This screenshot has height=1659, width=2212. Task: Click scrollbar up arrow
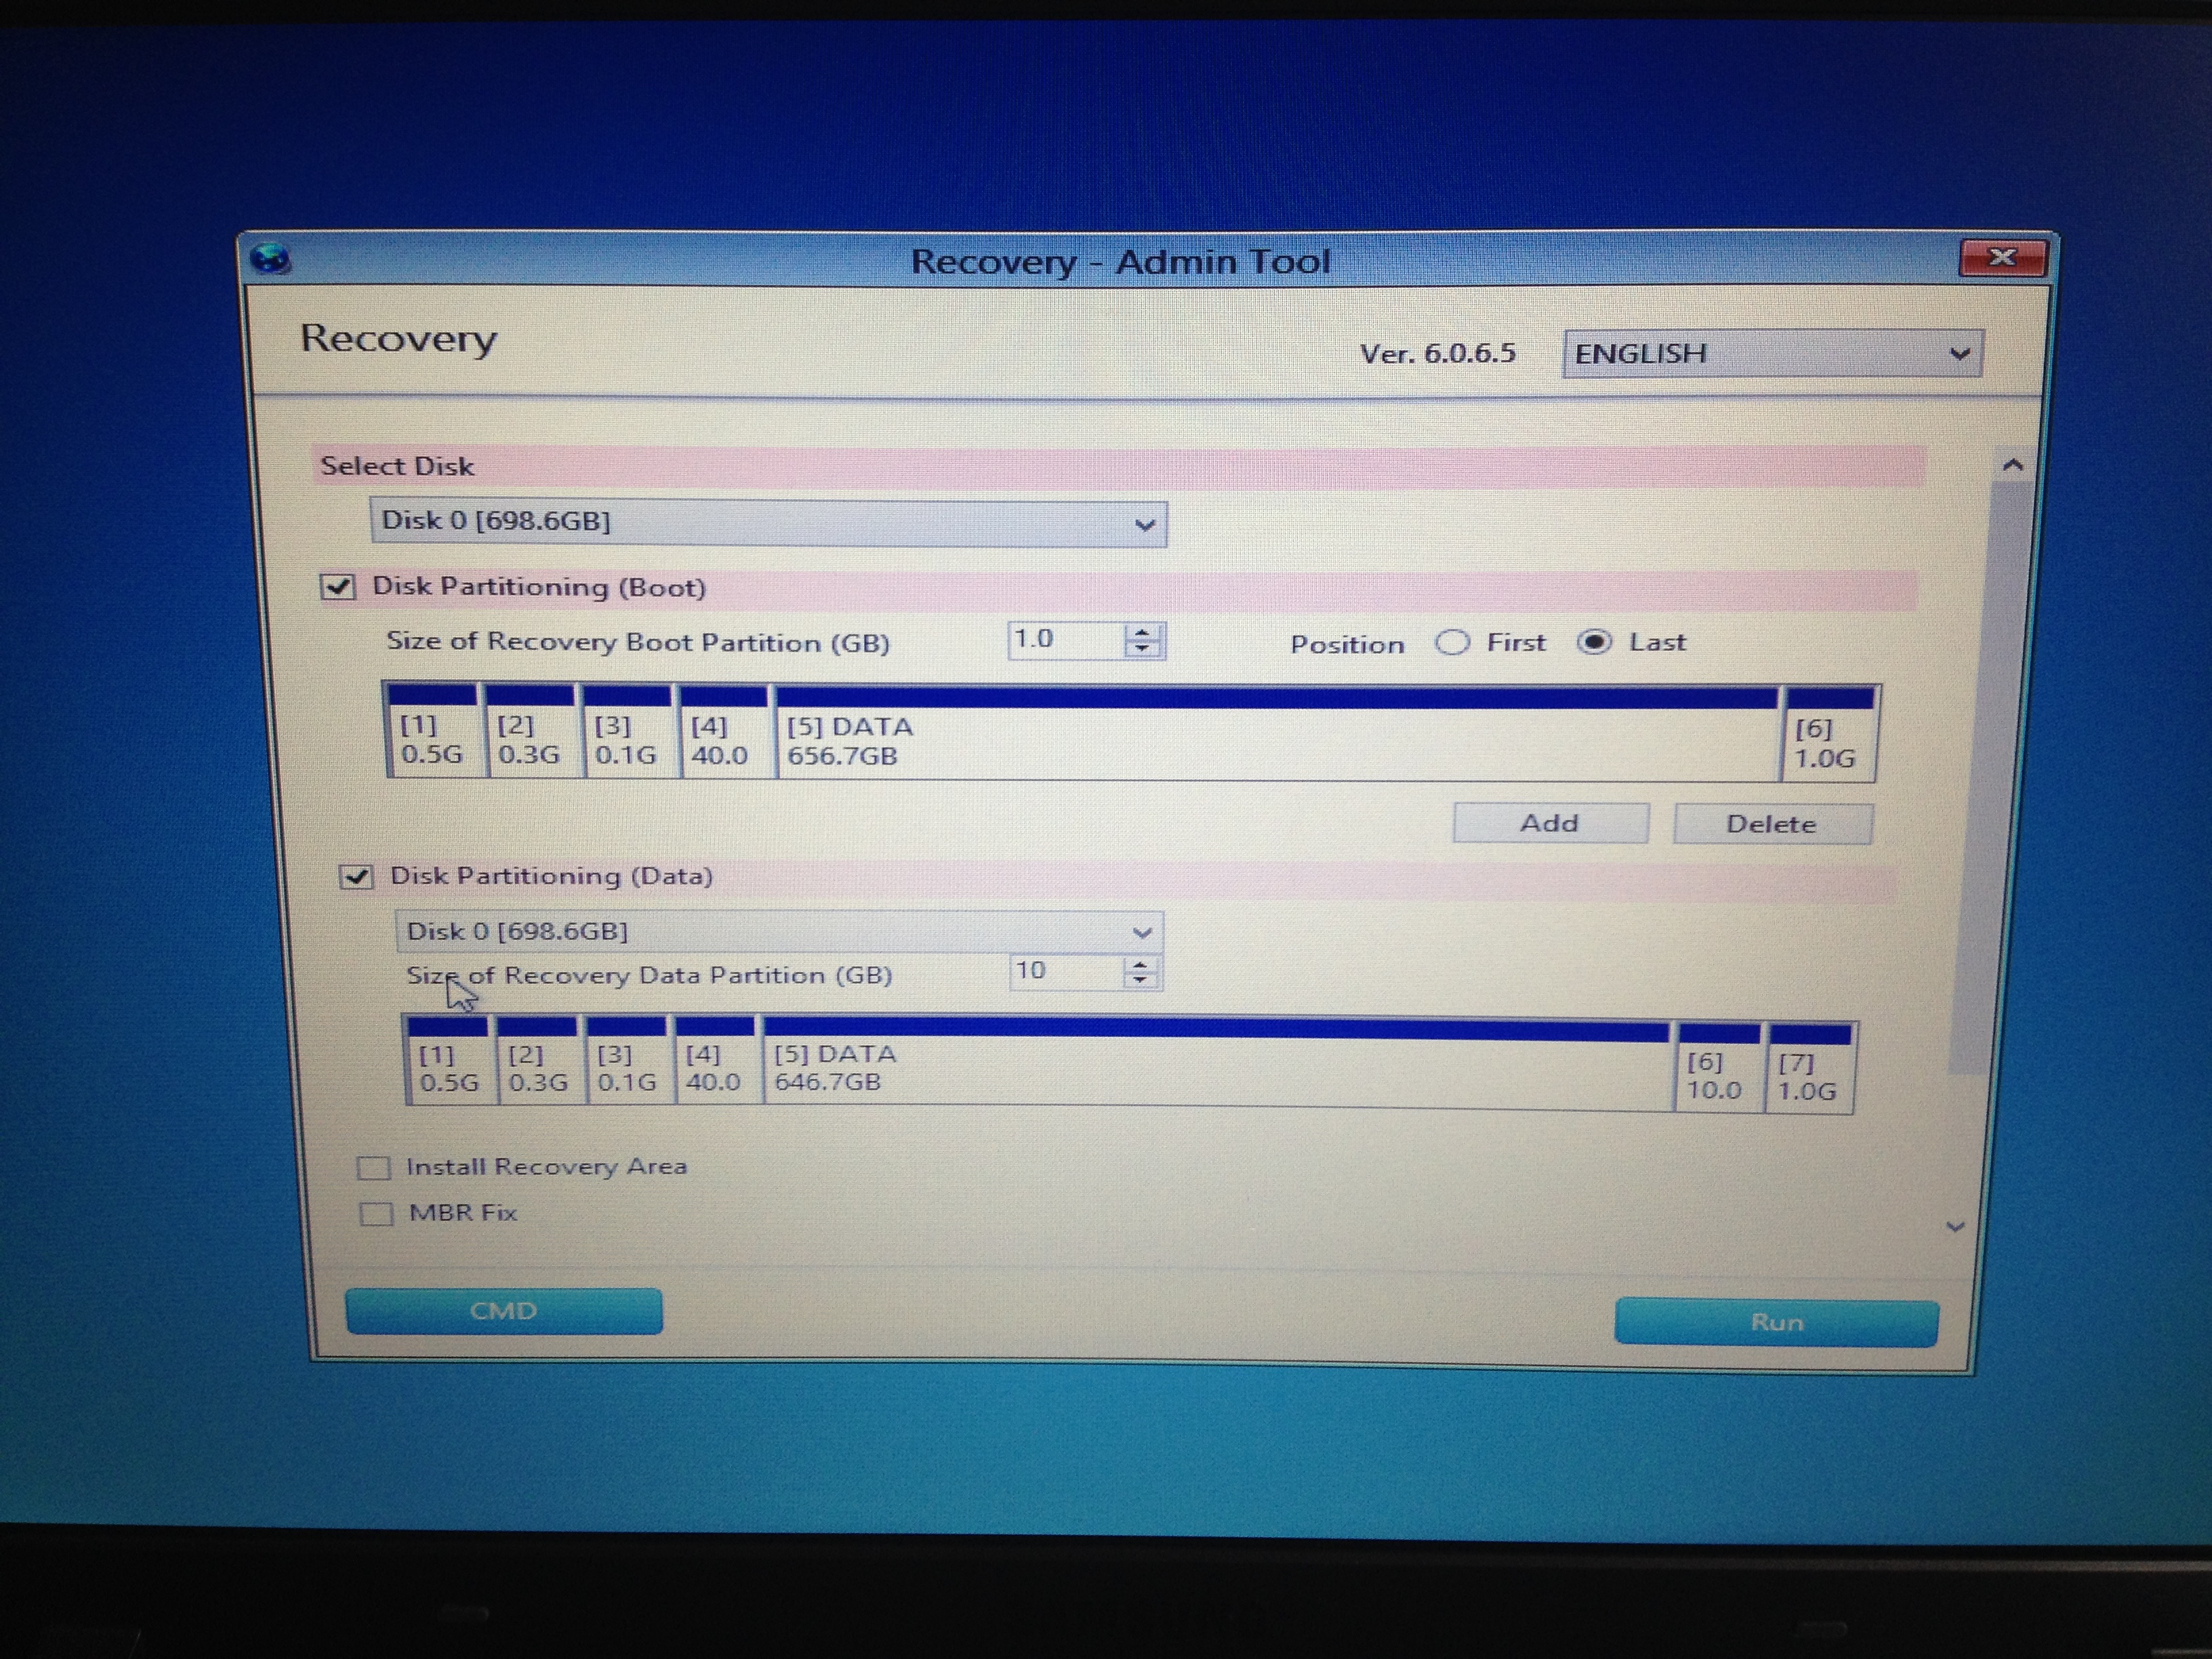click(x=2012, y=464)
